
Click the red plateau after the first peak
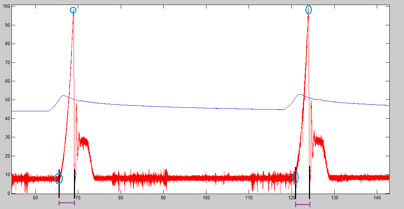coord(84,141)
